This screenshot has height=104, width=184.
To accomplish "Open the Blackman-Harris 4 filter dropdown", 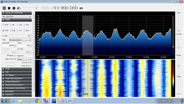I will [20, 40].
